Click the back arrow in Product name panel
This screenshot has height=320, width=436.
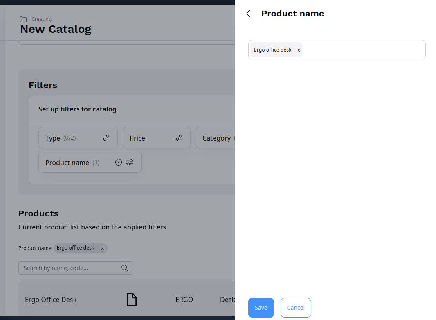[x=248, y=14]
